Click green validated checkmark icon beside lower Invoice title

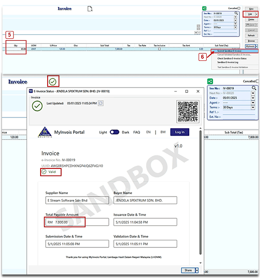[x=53, y=82]
